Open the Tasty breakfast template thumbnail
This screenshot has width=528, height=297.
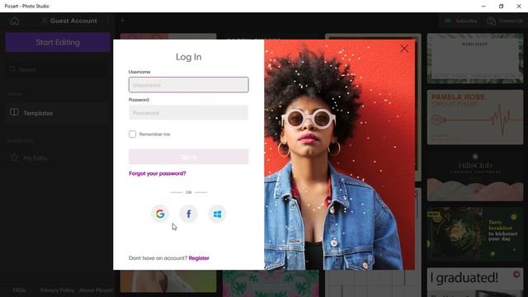tap(475, 234)
